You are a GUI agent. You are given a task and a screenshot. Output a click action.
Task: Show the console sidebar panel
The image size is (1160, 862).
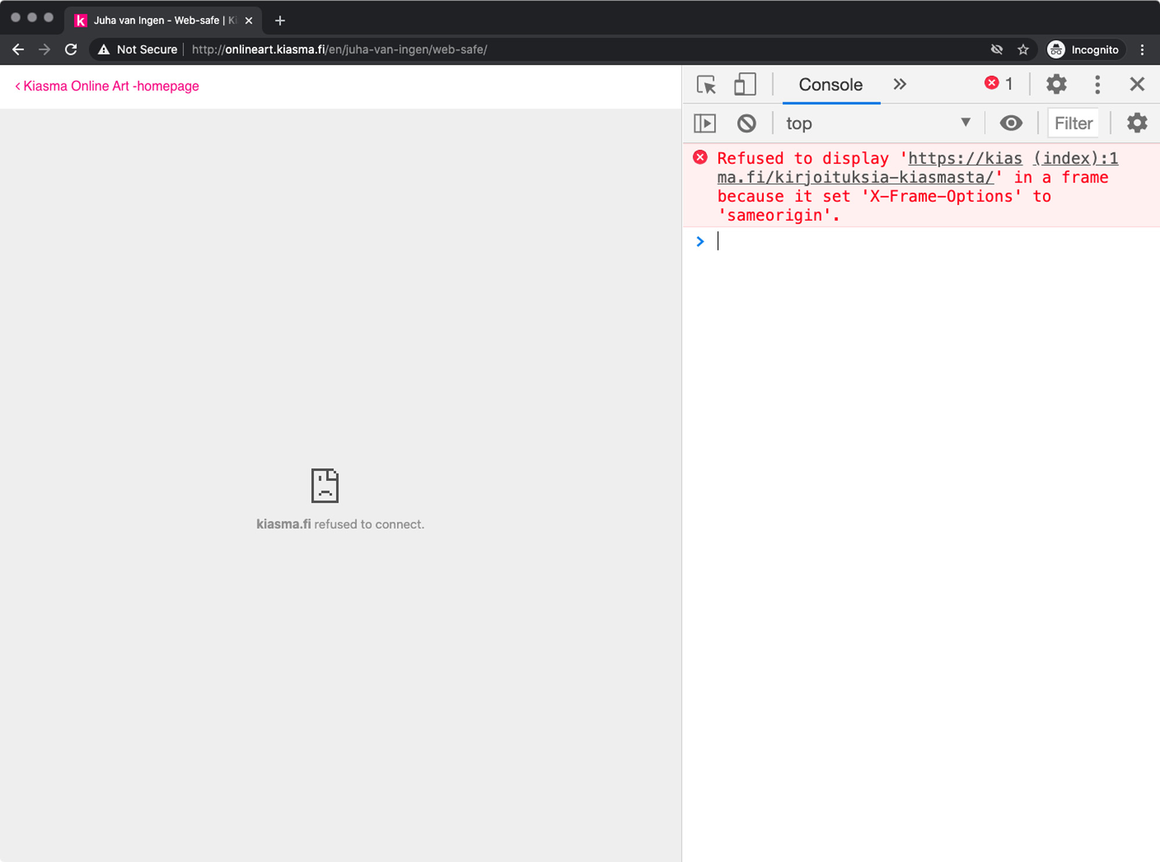tap(705, 123)
